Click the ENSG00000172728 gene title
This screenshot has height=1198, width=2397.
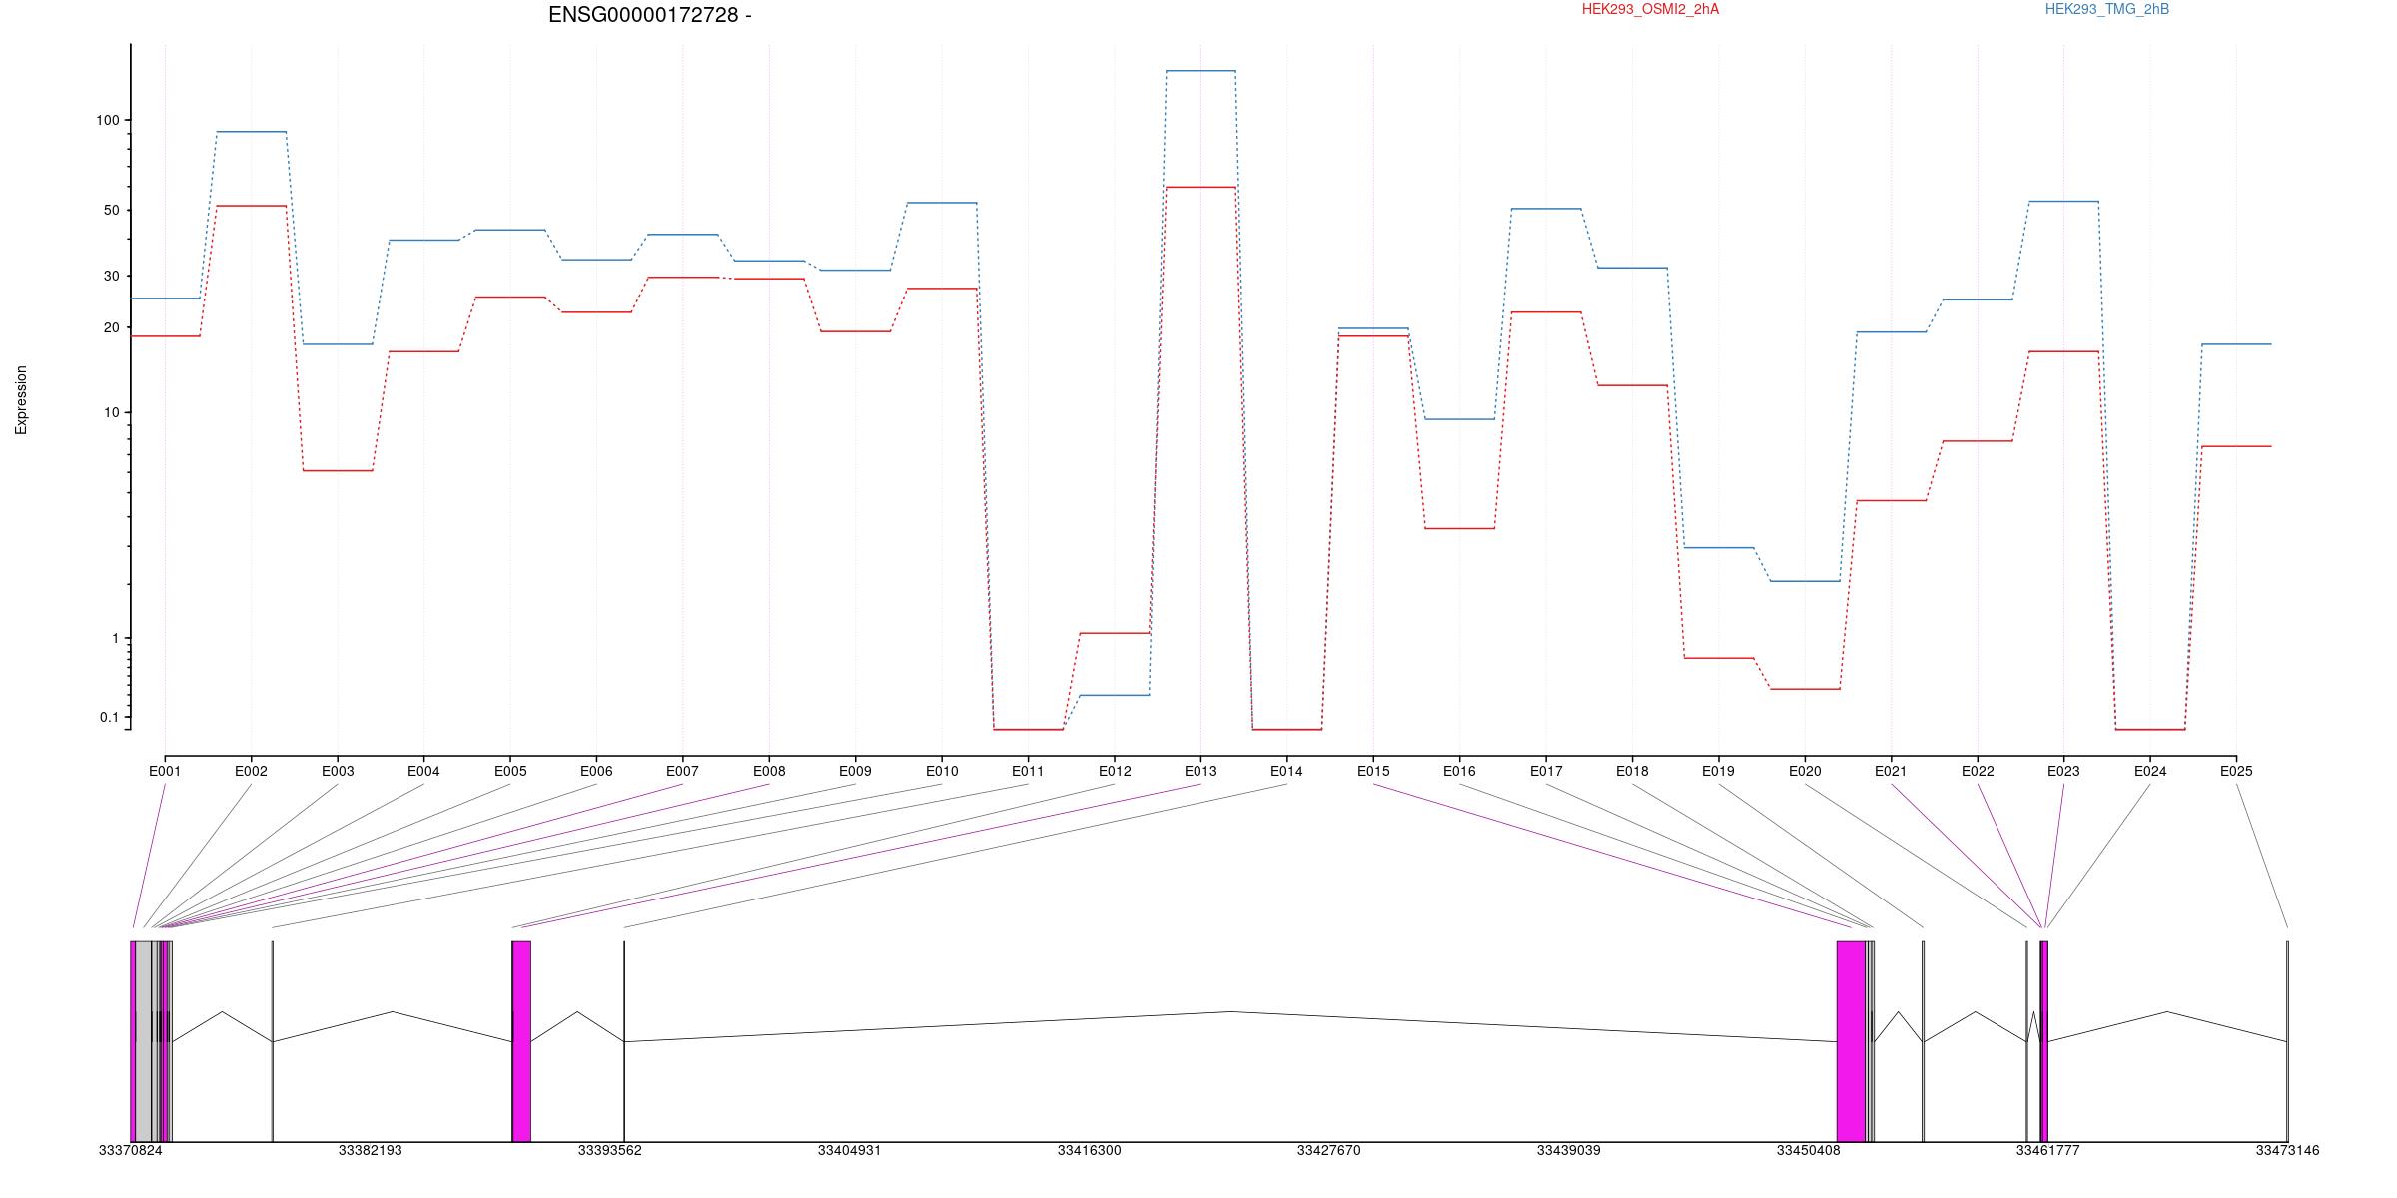(x=650, y=15)
